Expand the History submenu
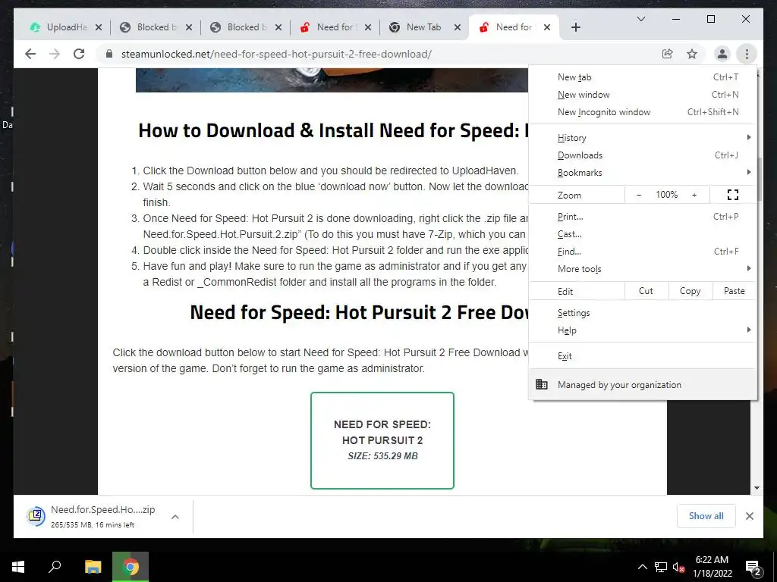Image resolution: width=777 pixels, height=582 pixels. pyautogui.click(x=643, y=138)
